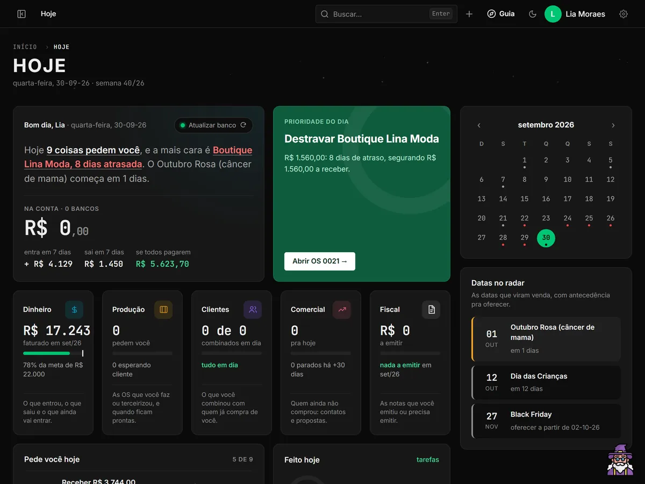This screenshot has height=484, width=645.
Task: Click tudo em dia status in Clientes
Action: 220,365
